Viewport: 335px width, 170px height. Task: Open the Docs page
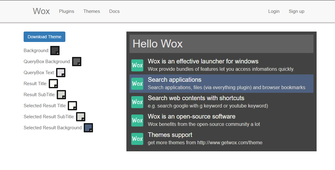coord(114,11)
